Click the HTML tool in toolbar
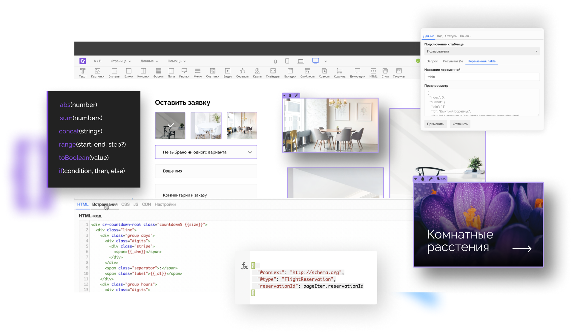Screen dimensions: 572x334 [x=373, y=73]
